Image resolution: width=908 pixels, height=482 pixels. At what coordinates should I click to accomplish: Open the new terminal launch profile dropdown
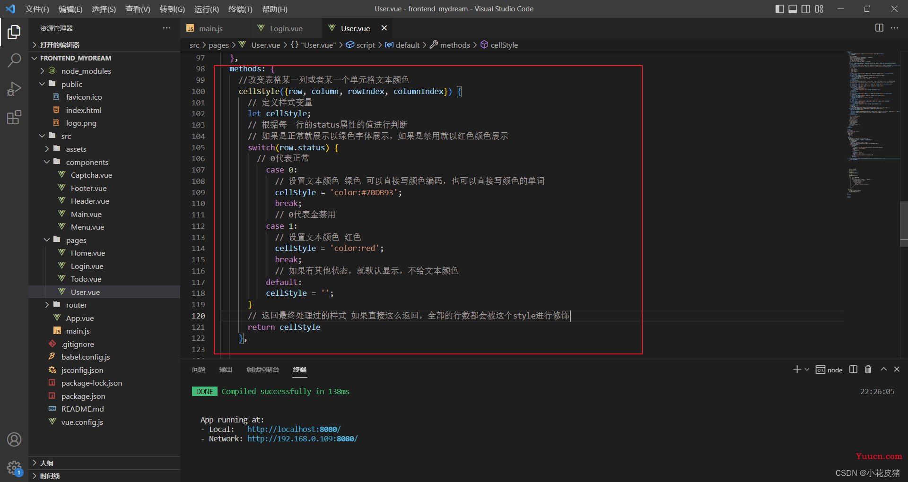click(807, 370)
